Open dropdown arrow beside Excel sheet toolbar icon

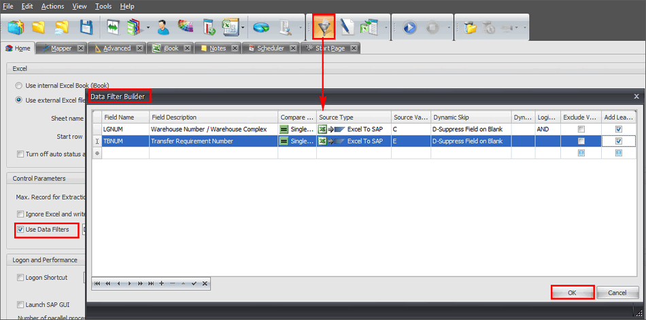click(243, 29)
